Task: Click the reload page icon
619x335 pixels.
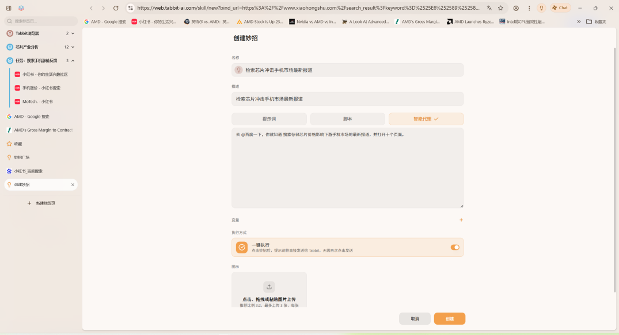Action: pyautogui.click(x=116, y=8)
